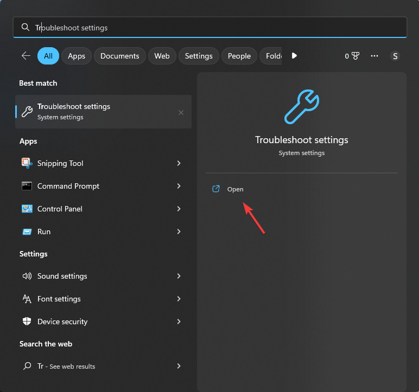Open Troubleshoot settings from preview pane

tap(235, 189)
